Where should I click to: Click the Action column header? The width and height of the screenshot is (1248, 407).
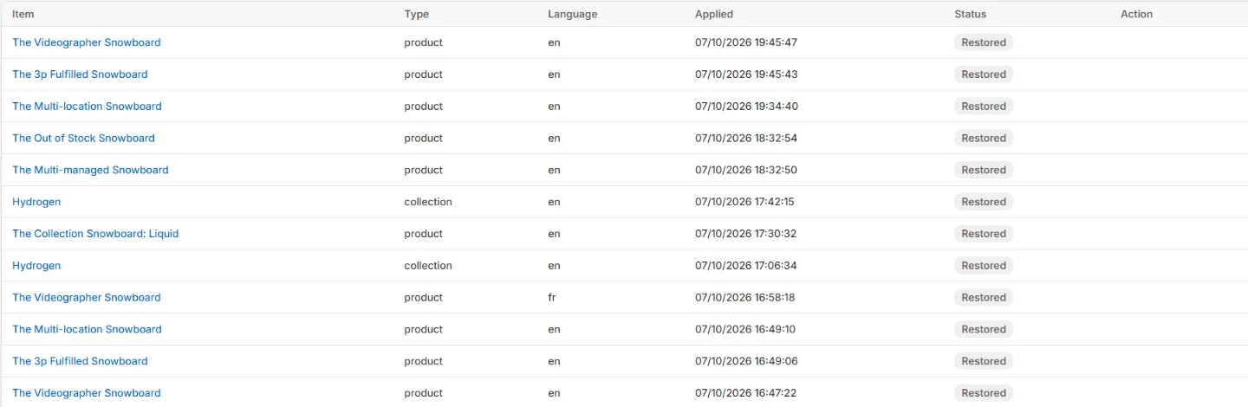click(1137, 15)
